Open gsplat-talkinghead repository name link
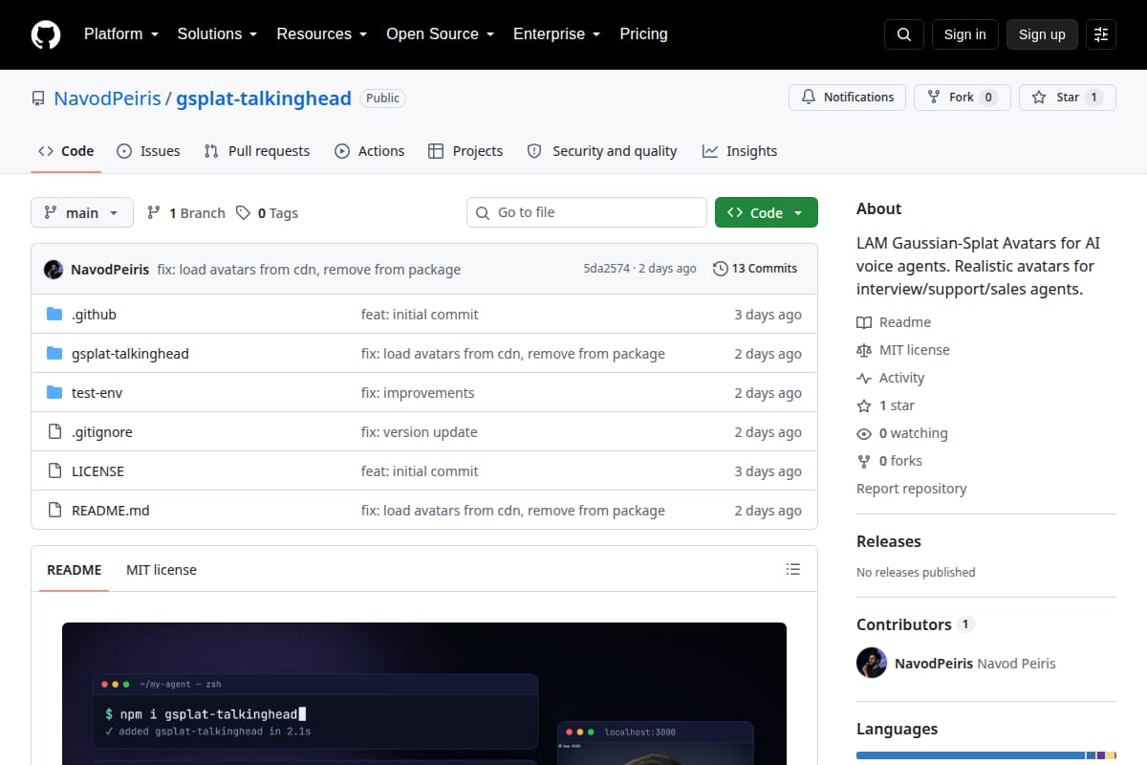Viewport: 1147px width, 765px height. [x=264, y=98]
